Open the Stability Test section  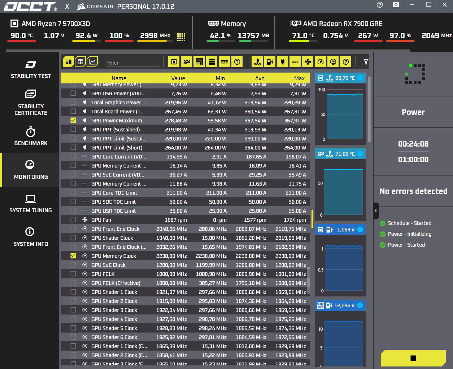pos(31,70)
